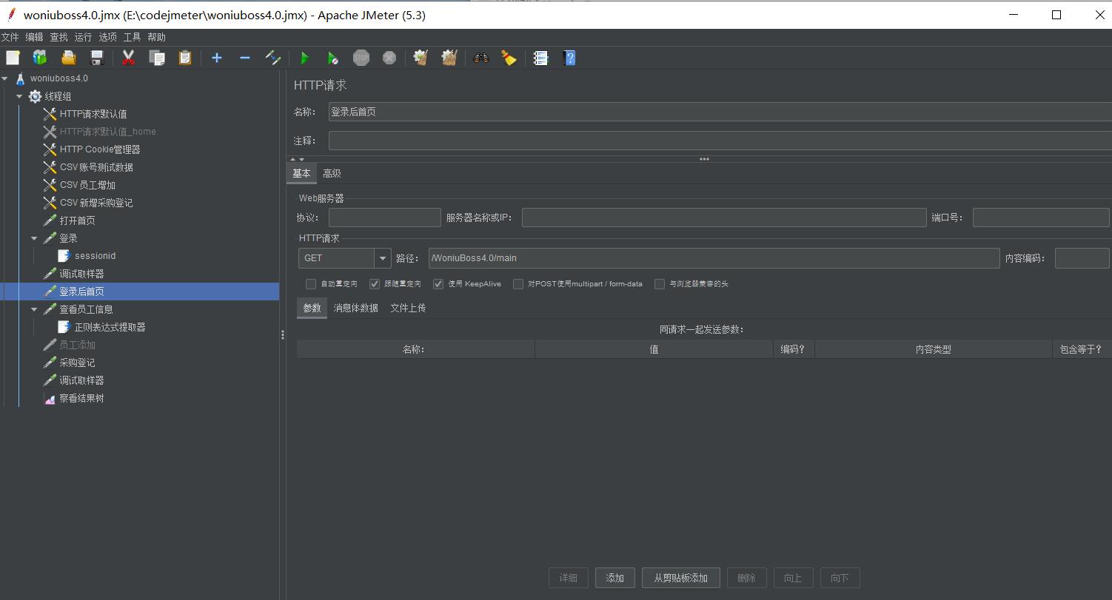Click the 注释 comment field

(720, 141)
